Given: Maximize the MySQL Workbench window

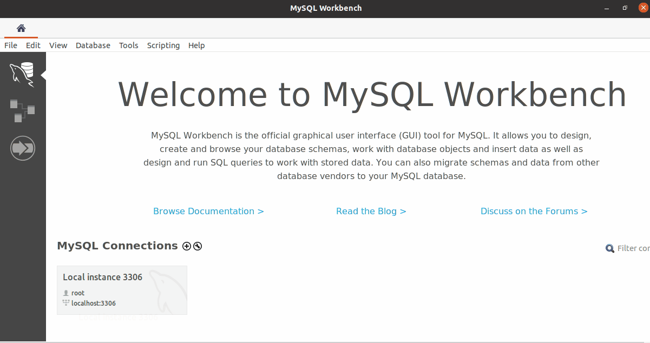Looking at the screenshot, I should (625, 8).
